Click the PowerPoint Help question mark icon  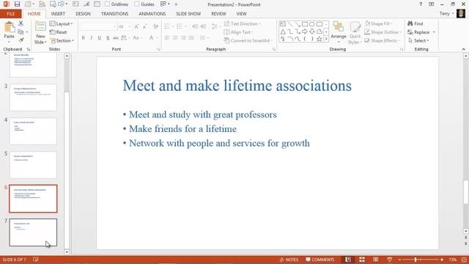coord(421,4)
